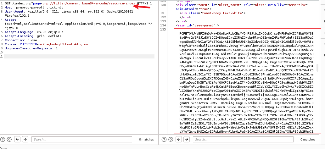Click the closing div on response line 132
Viewport: 325px width, 149px height.
point(185,17)
